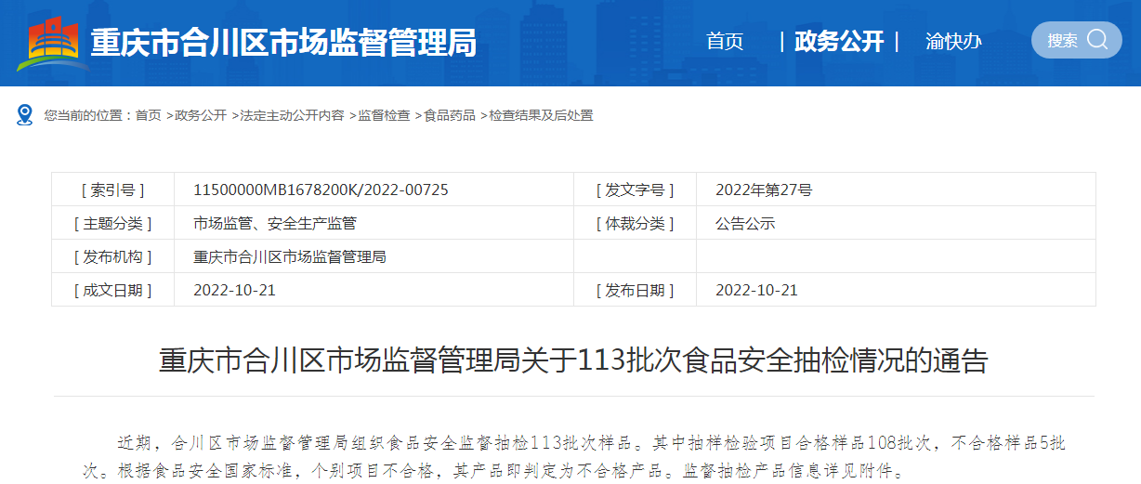Viewport: 1141px width, 484px height.
Task: Click the search magnifier icon
Action: (x=1097, y=40)
